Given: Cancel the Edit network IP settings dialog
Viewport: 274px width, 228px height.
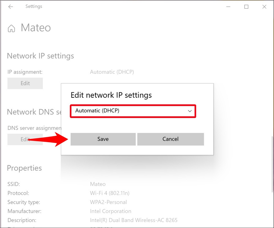Looking at the screenshot, I should 170,139.
